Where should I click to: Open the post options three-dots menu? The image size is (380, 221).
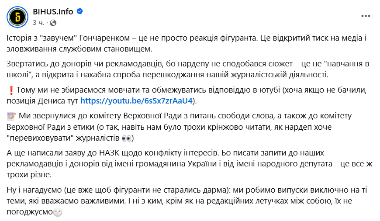coord(365,16)
